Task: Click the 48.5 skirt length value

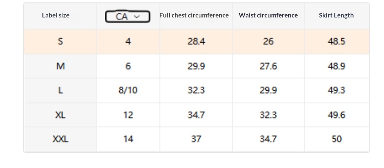Action: coord(336,41)
